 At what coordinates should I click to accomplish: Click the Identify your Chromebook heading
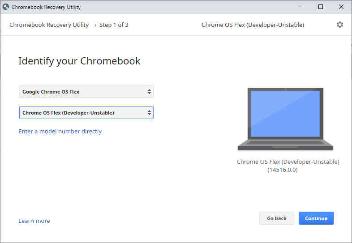[79, 61]
